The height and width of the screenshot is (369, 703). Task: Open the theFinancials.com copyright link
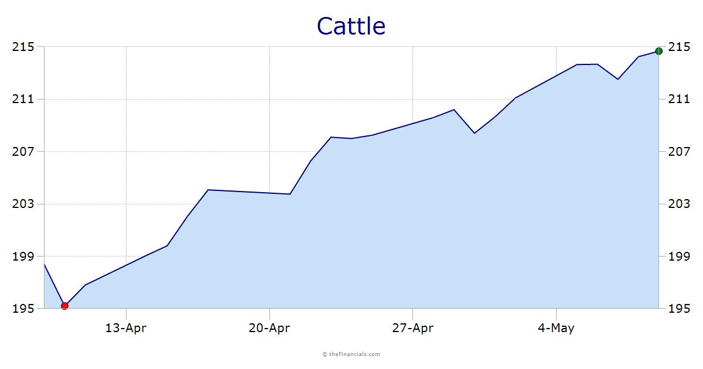[351, 354]
